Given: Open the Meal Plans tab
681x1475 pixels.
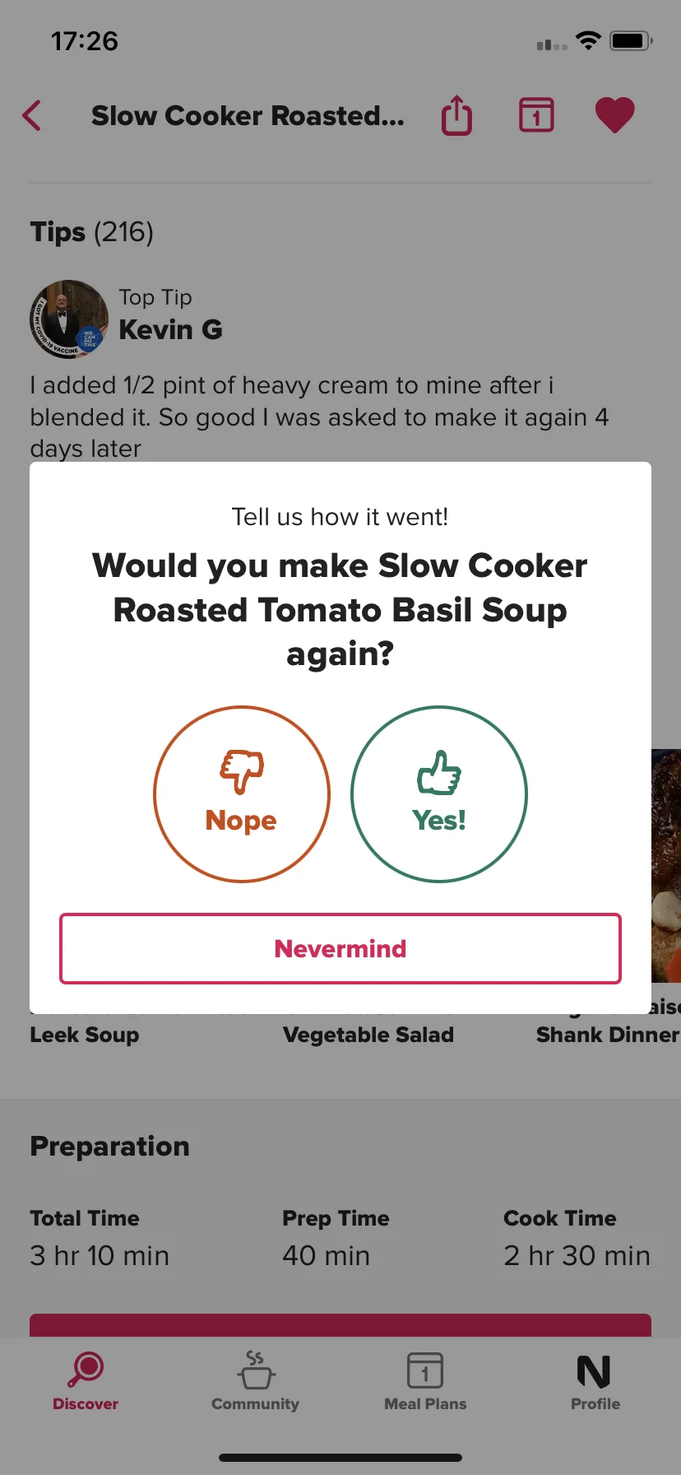Looking at the screenshot, I should (x=425, y=1382).
